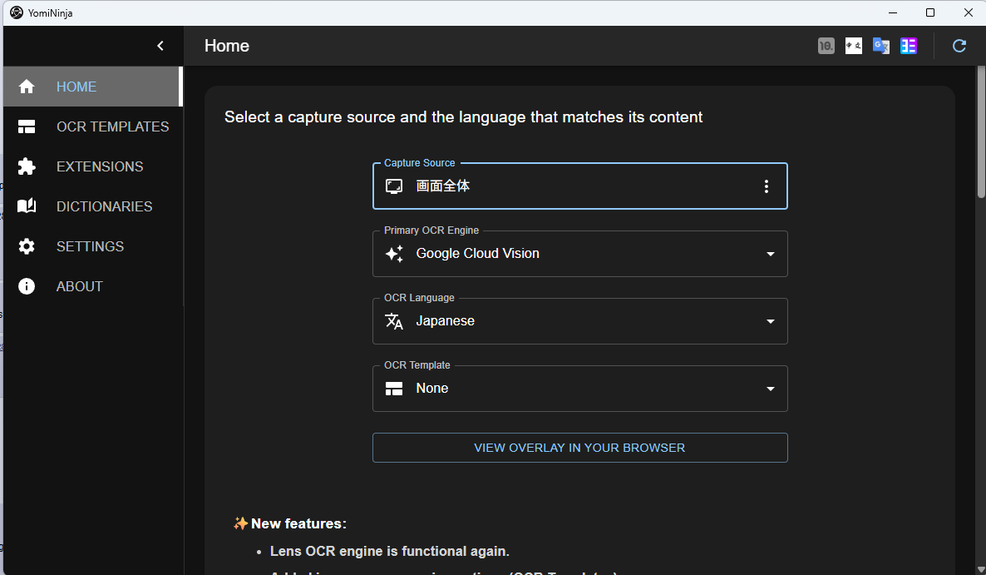The image size is (986, 575).
Task: Go to OCR TEMPLATES in sidebar
Action: point(112,126)
